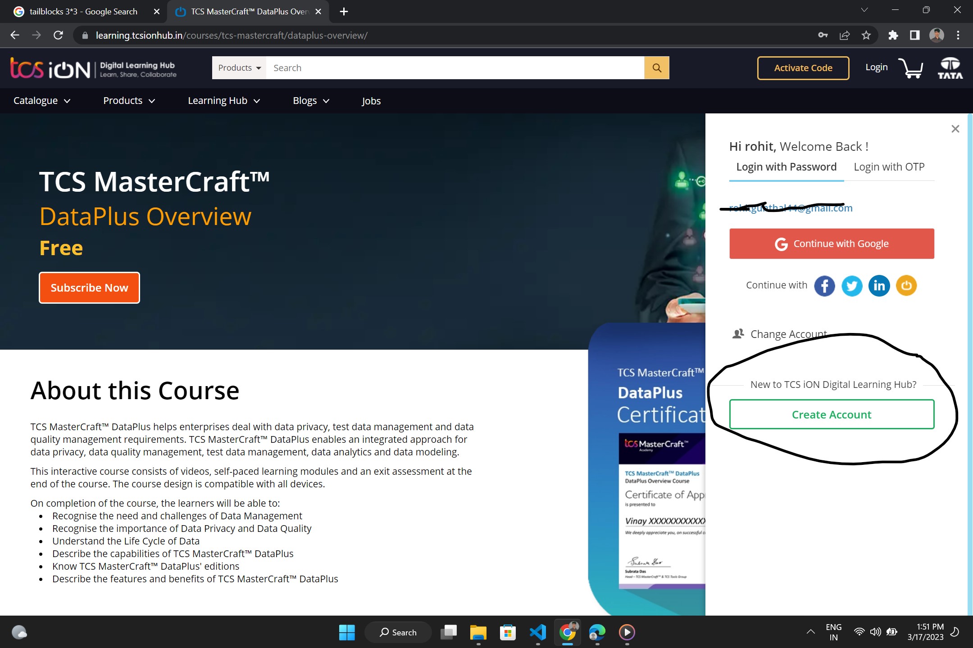Select Login with Password tab

(786, 167)
